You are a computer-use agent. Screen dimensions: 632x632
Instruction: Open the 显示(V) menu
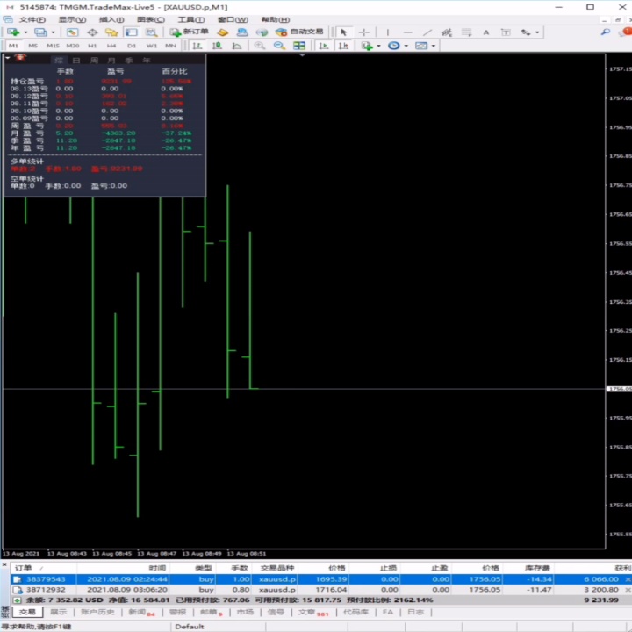pos(72,19)
